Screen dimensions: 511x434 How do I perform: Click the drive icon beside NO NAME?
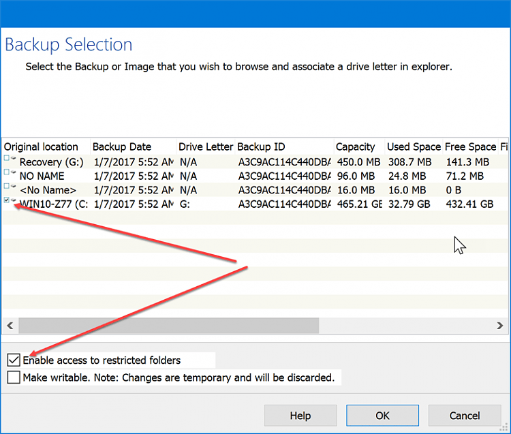pos(14,172)
